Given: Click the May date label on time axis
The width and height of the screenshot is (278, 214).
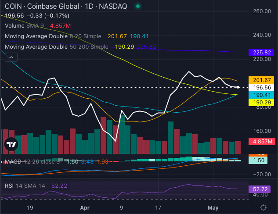Looking at the screenshot, I should click(213, 207).
